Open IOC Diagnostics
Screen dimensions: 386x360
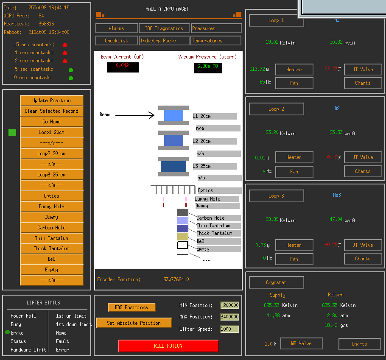click(x=164, y=28)
